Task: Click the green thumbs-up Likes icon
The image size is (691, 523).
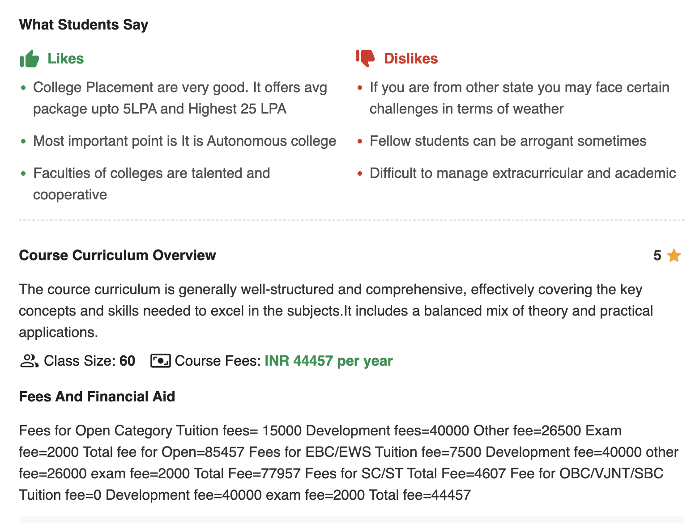Action: [30, 59]
